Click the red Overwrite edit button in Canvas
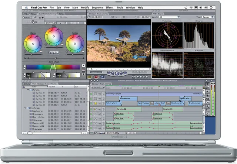 [96, 77]
